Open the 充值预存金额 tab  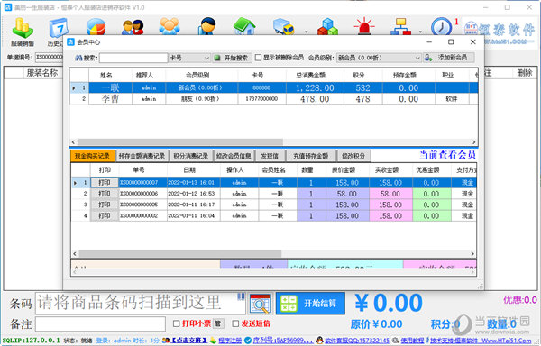[310, 156]
